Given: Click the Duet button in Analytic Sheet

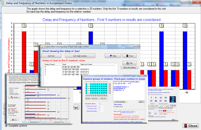Looking at the screenshot, I should (51, 56).
